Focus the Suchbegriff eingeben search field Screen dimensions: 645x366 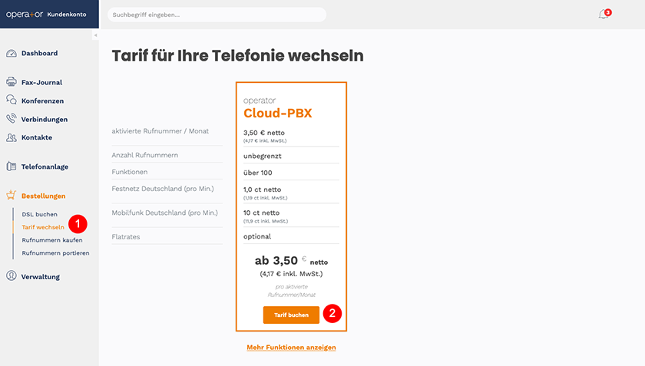coord(217,15)
